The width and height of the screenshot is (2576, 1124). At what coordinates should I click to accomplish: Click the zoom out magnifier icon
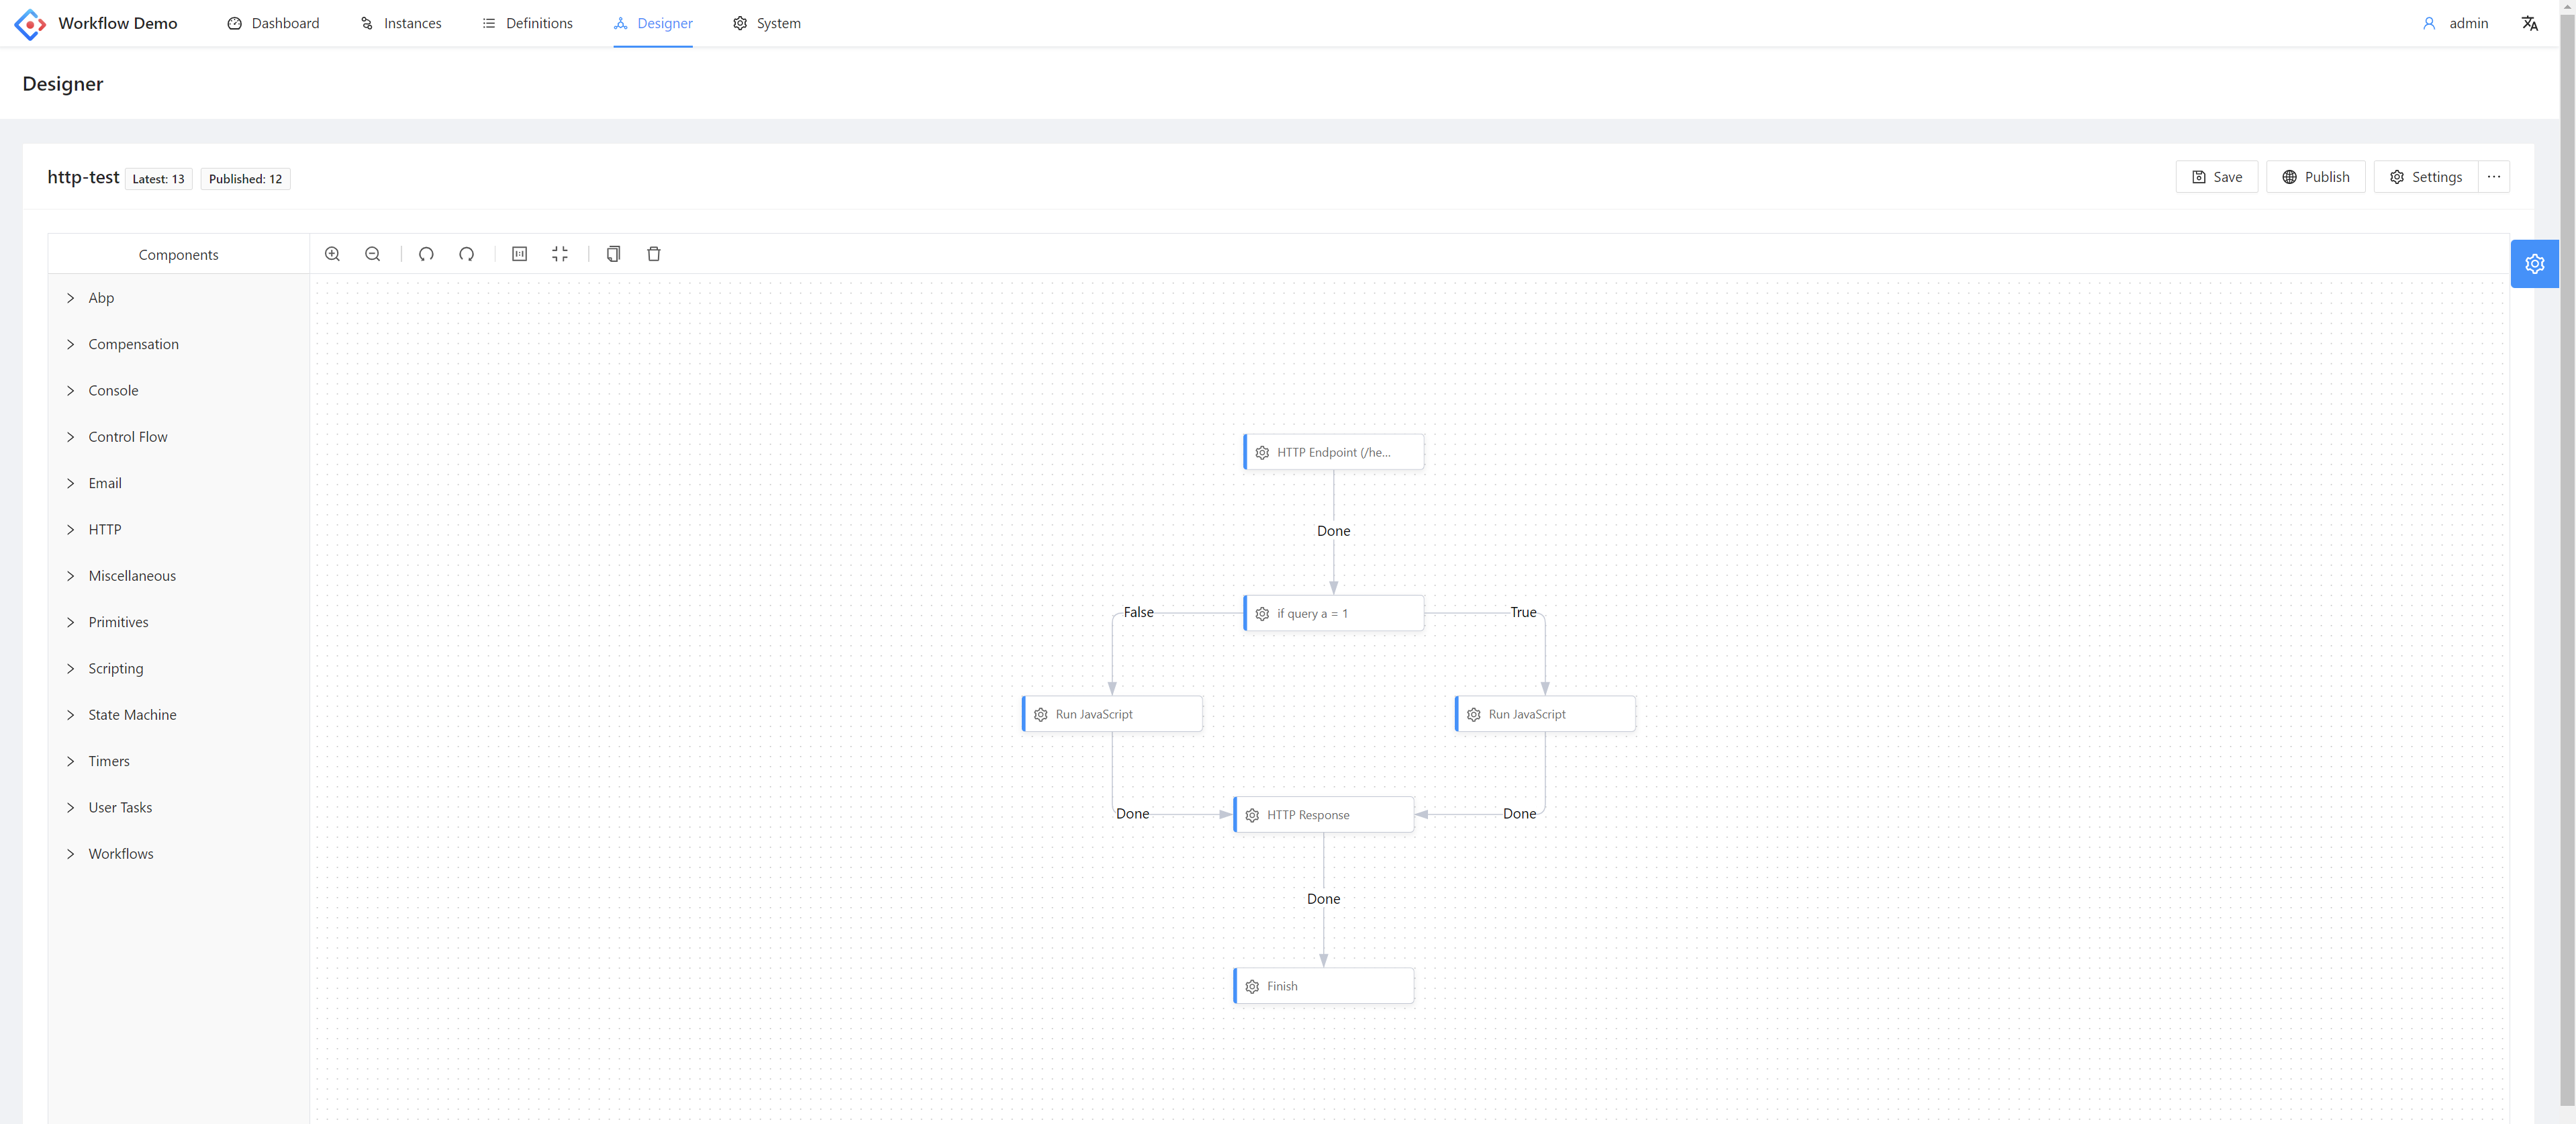point(373,254)
